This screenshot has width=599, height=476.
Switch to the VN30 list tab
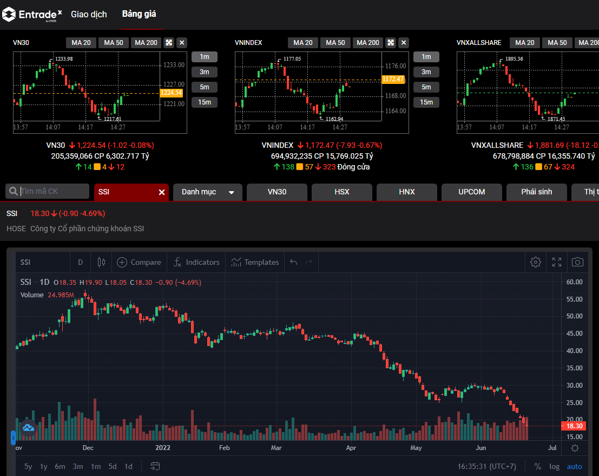(x=277, y=192)
